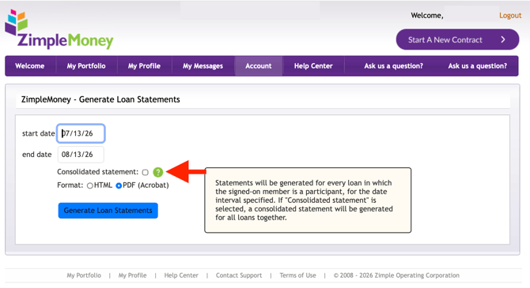Click the Consolidated statement label text

pos(97,172)
